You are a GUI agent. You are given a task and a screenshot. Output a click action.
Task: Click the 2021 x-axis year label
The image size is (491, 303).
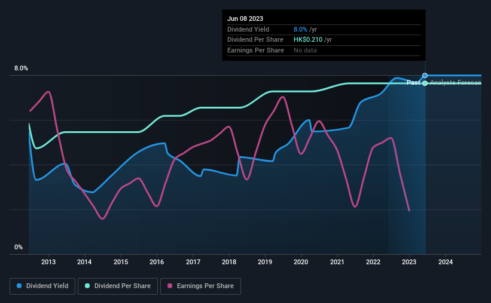point(337,262)
